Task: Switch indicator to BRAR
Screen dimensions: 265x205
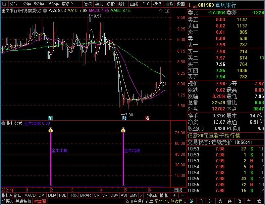Action: click(x=85, y=195)
